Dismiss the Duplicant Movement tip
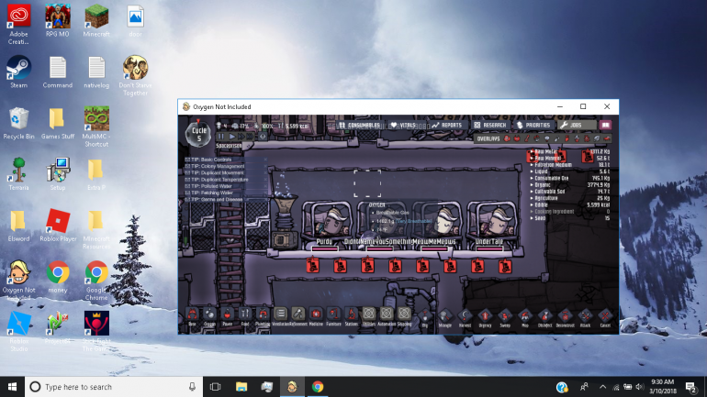The image size is (707, 397). pos(265,173)
